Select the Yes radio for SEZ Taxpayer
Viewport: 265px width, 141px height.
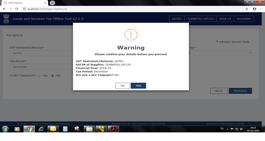[x=39, y=76]
